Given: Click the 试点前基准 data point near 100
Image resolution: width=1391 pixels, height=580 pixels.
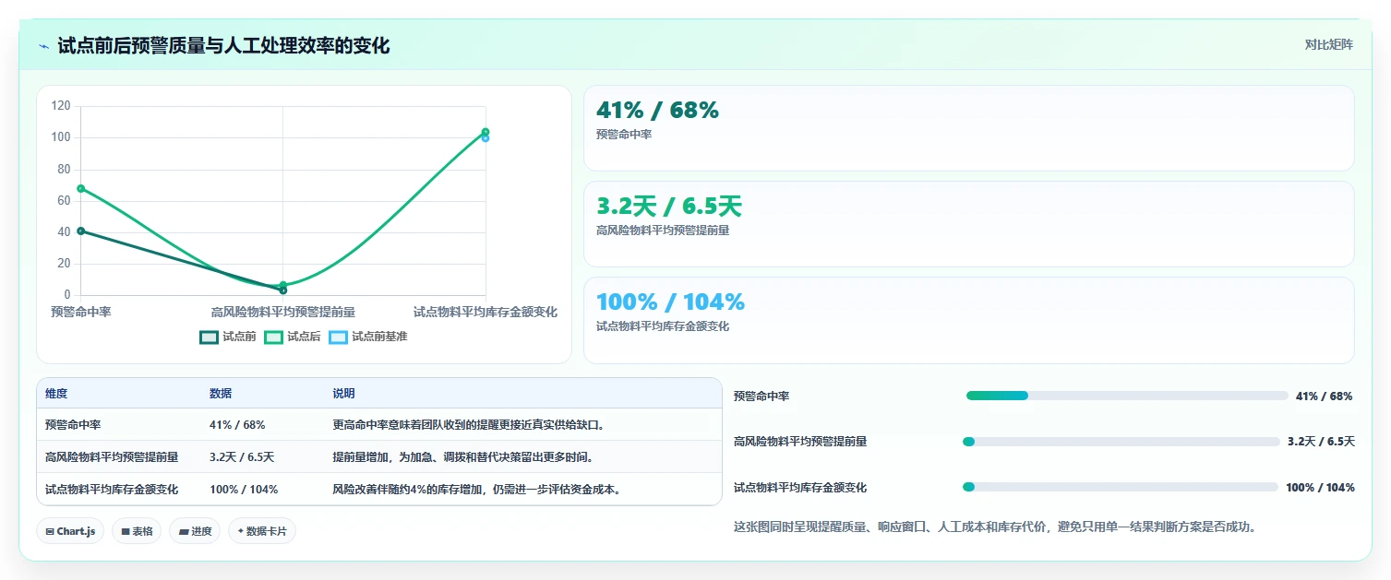Looking at the screenshot, I should click(x=486, y=138).
